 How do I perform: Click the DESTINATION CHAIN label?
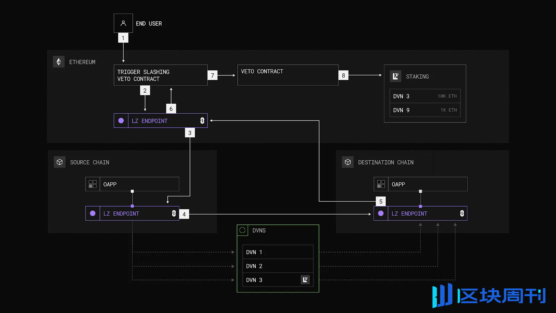[x=386, y=162]
